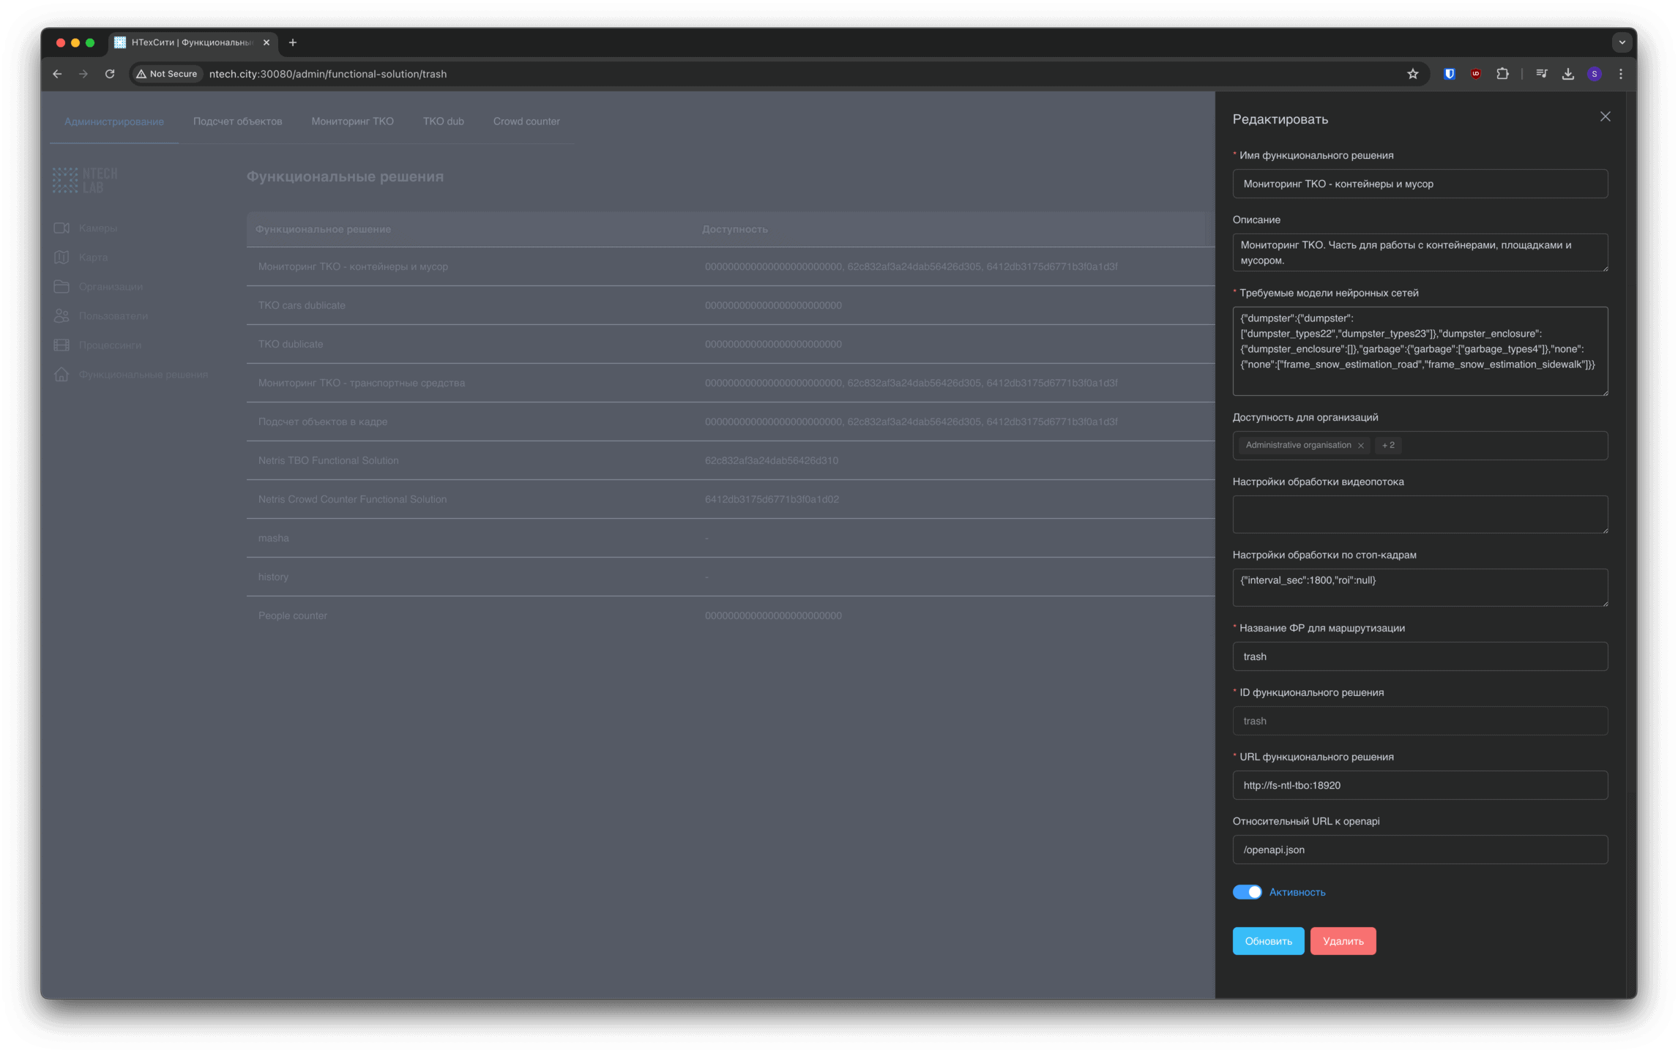Reload the page
Viewport: 1678px width, 1053px height.
click(110, 74)
